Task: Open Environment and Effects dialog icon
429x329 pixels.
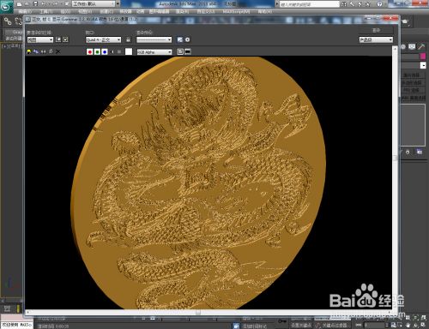Action: 187,39
